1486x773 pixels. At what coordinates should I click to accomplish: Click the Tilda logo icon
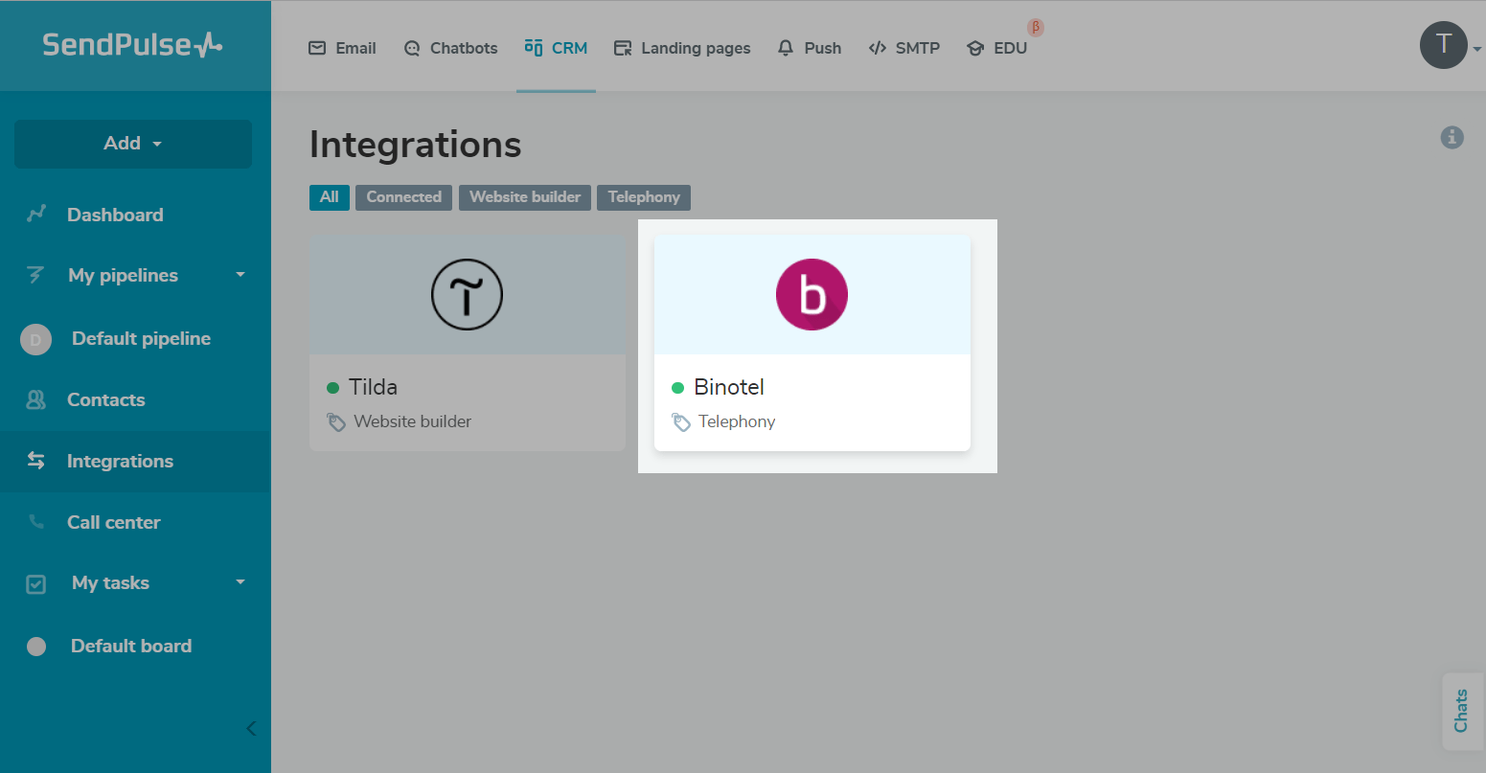[467, 295]
